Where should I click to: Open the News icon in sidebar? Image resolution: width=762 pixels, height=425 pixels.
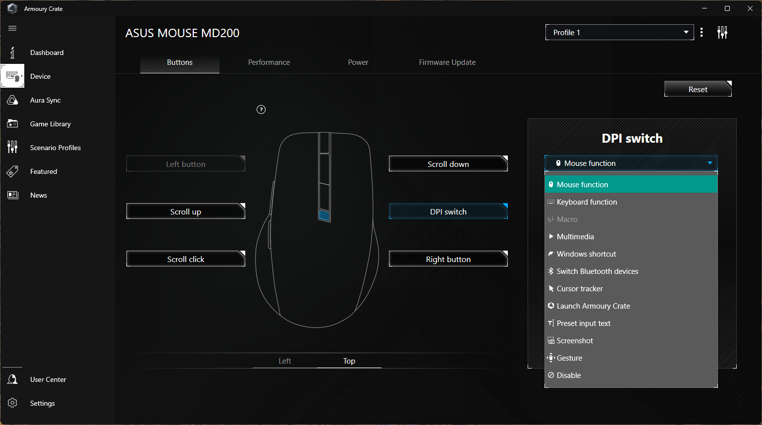pos(12,195)
